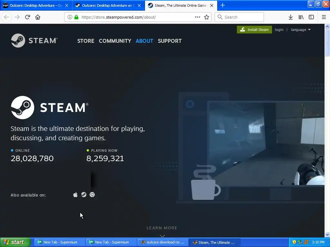Screen dimensions: 330x247
Task: Click the LEARN MORE link
Action: pos(162,228)
